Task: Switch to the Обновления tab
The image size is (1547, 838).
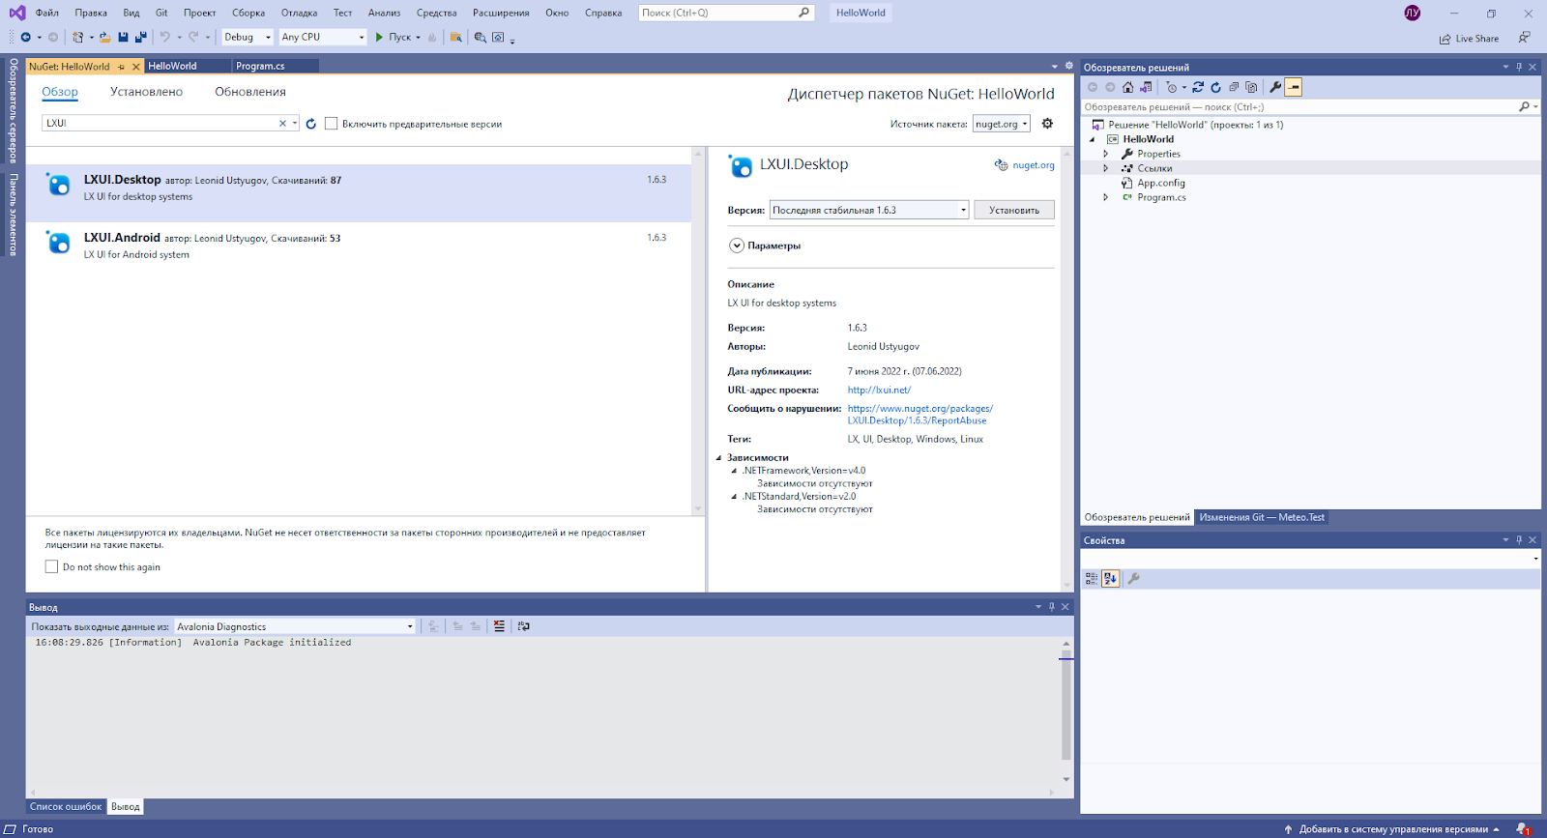Action: (x=250, y=92)
